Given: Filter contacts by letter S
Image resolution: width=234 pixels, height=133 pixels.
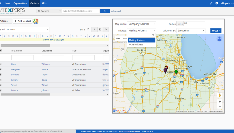Looking at the screenshot, I should click(x=77, y=36).
